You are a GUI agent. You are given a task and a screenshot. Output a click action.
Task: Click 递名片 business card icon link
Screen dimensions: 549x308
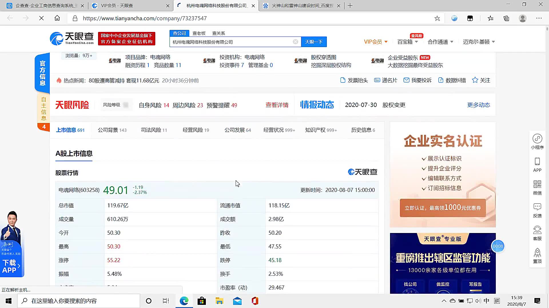(x=385, y=80)
